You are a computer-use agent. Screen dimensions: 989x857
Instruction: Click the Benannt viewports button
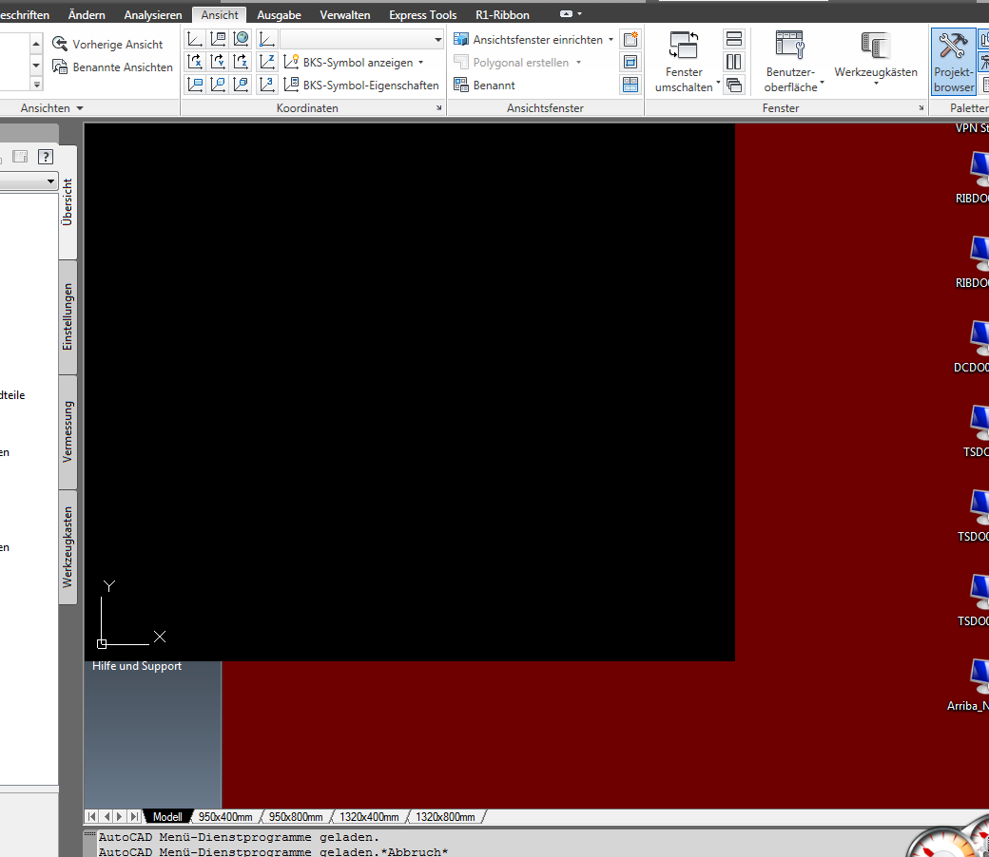tap(484, 86)
